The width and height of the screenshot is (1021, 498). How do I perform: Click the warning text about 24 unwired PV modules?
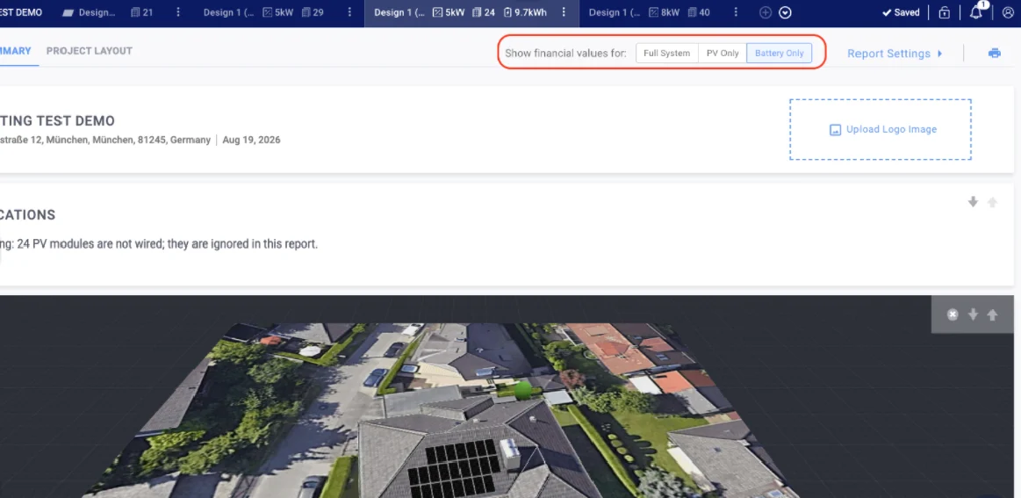159,245
